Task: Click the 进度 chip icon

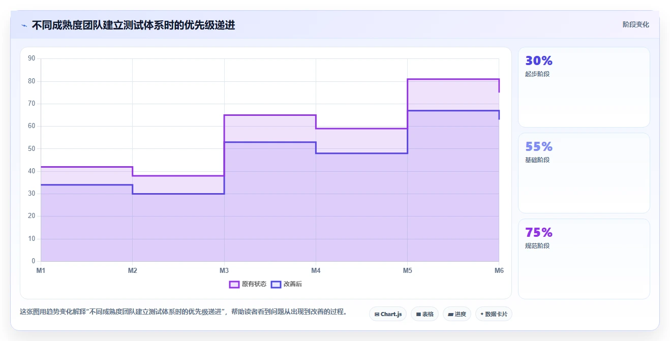Action: point(450,315)
